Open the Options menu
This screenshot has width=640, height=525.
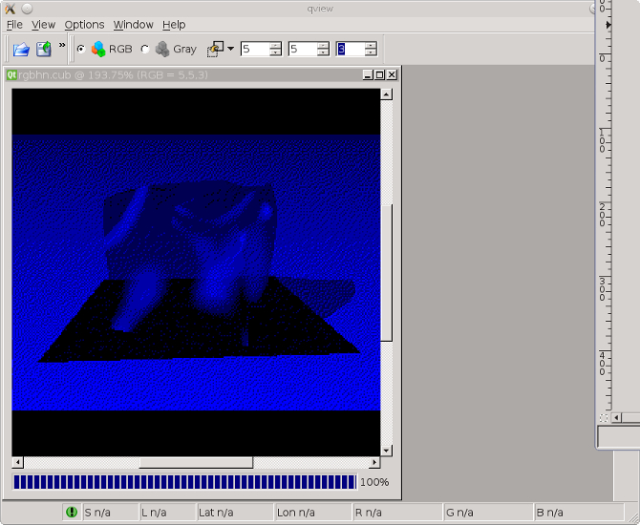(84, 24)
